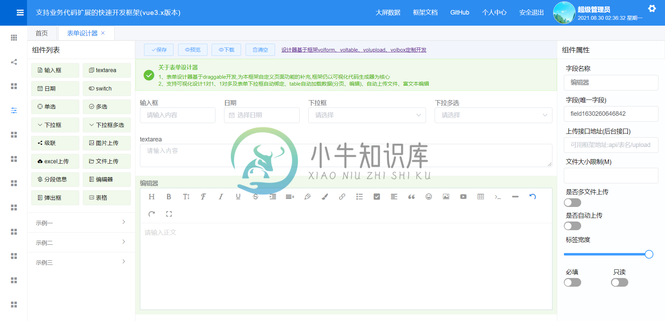
Task: Open the emoji picker in editor
Action: pos(429,197)
